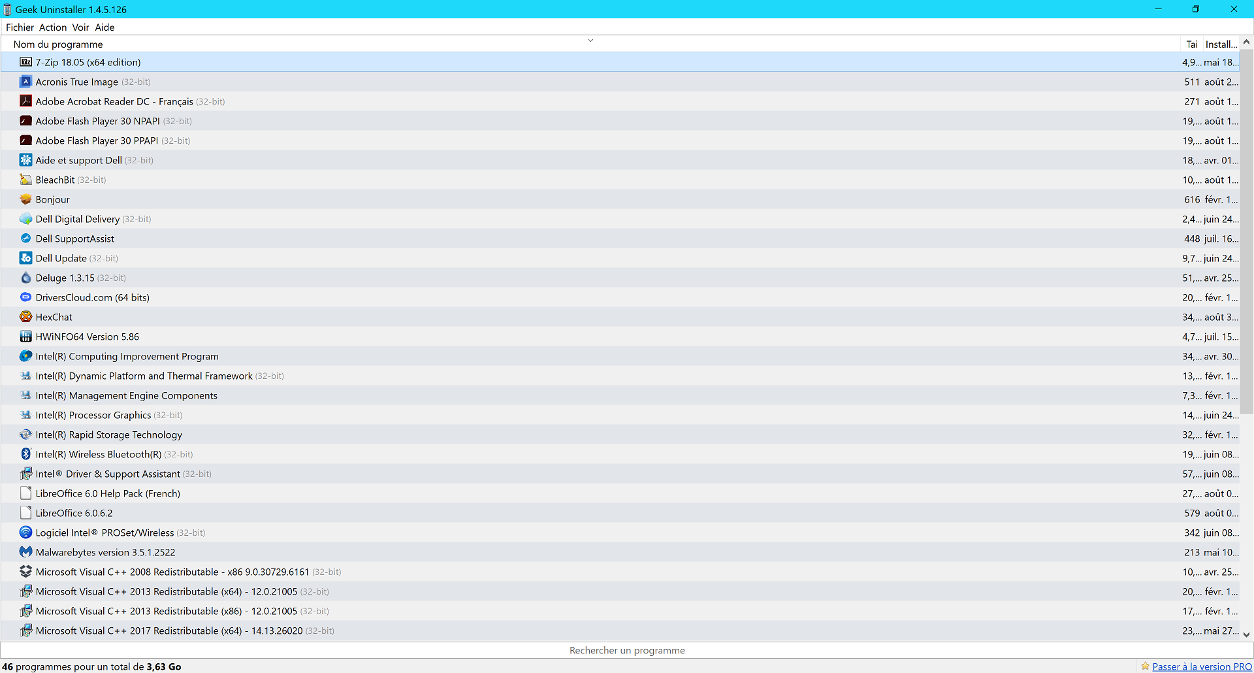This screenshot has width=1254, height=673.
Task: Click the star icon beside the PRO link
Action: pyautogui.click(x=1145, y=666)
